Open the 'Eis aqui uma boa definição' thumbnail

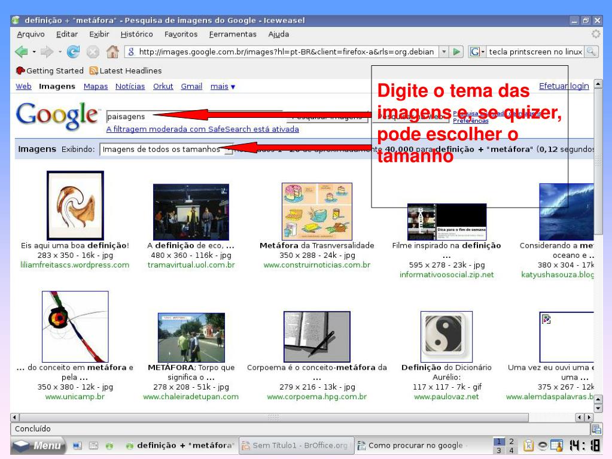coord(75,205)
